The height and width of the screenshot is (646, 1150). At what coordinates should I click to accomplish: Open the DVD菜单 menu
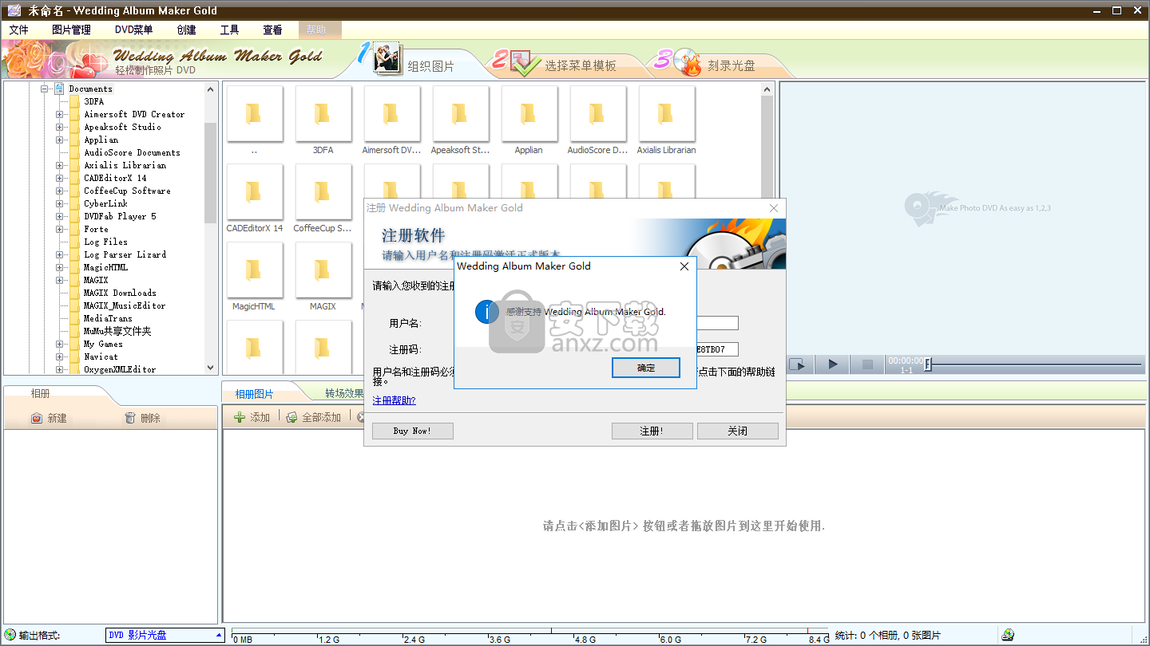(133, 30)
